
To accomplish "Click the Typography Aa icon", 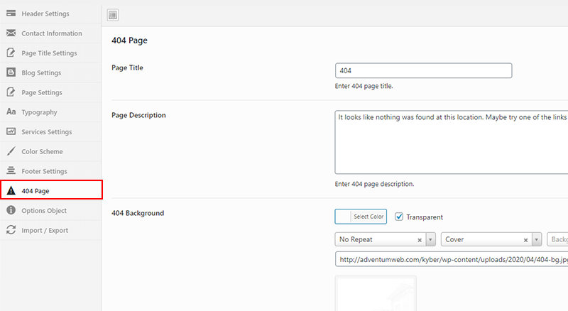I will [x=11, y=111].
